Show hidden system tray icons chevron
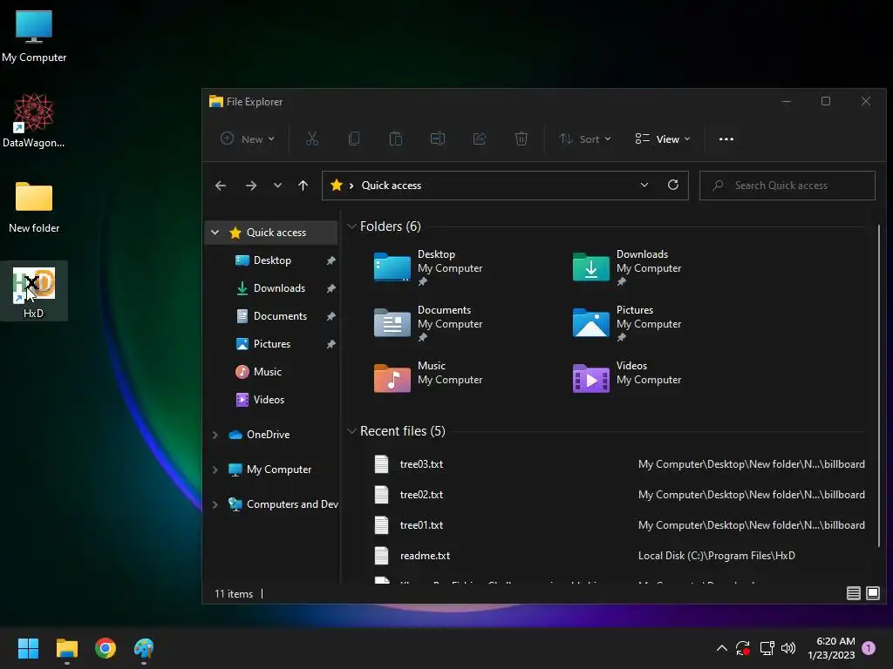 [x=721, y=648]
